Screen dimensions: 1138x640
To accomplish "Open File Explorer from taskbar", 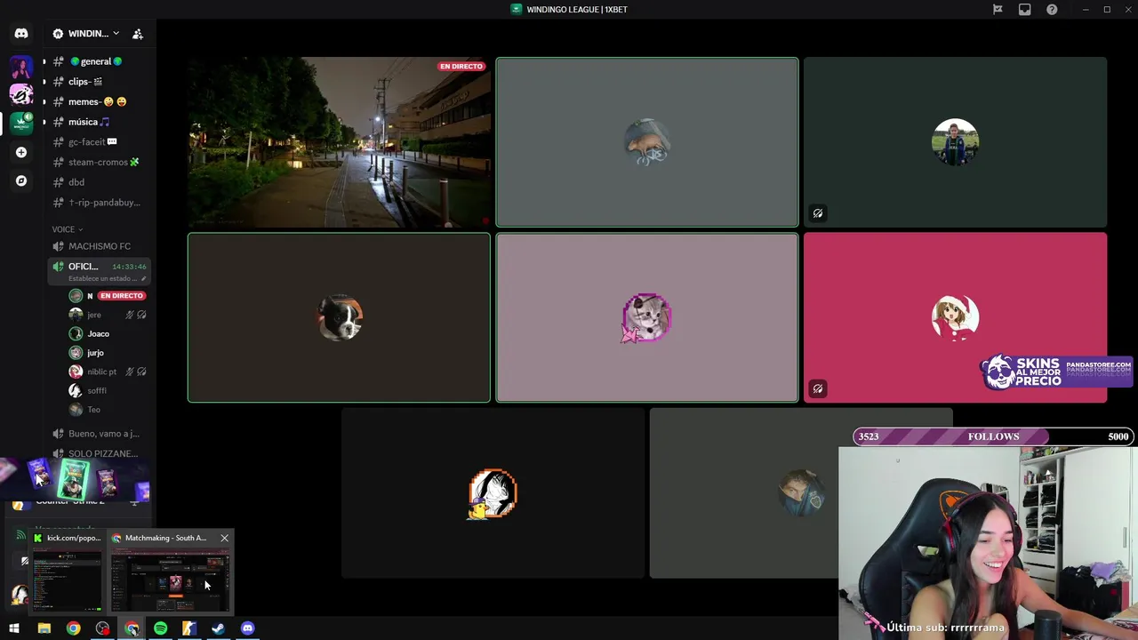I will (44, 628).
